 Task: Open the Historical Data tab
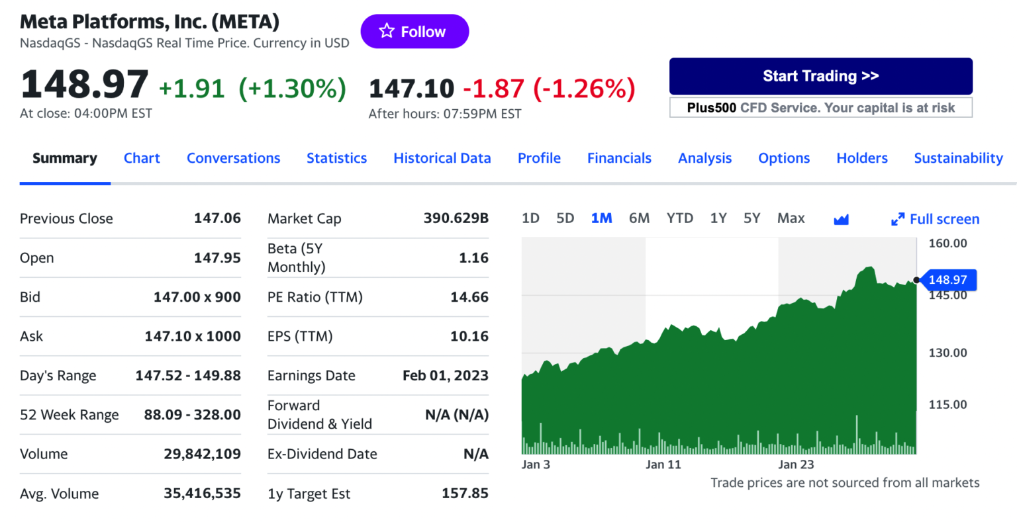pyautogui.click(x=442, y=158)
